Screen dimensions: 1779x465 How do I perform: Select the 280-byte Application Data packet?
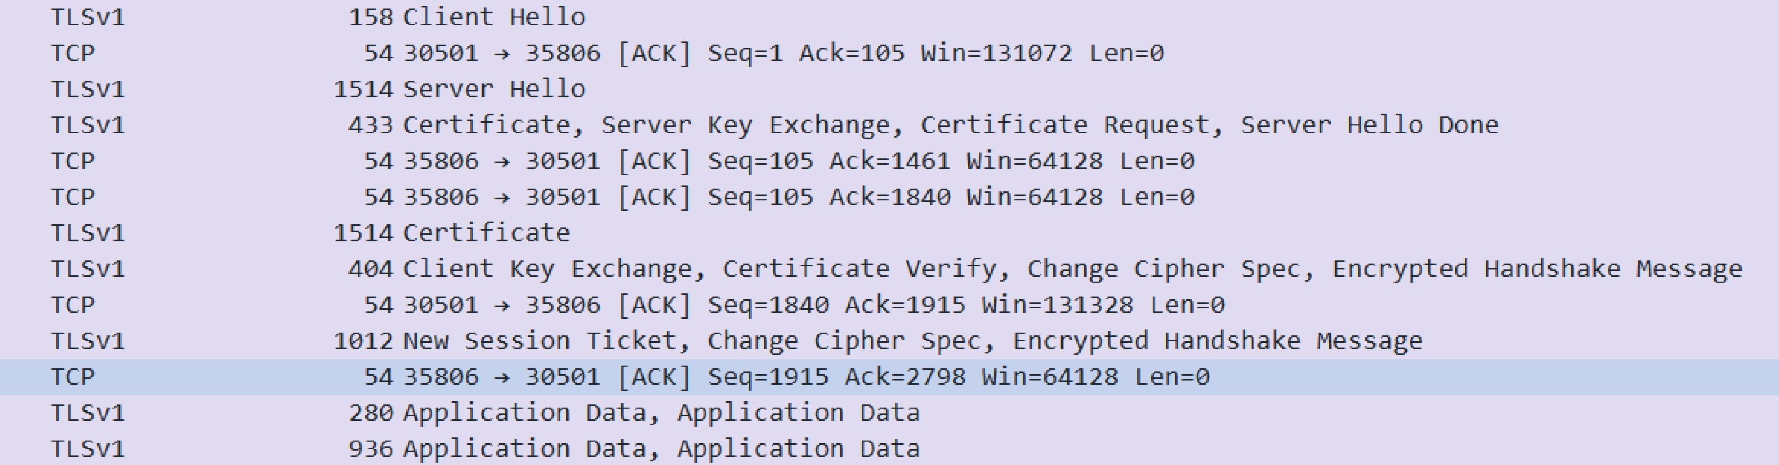click(661, 412)
